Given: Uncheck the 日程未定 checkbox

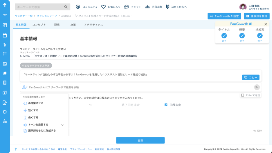Looking at the screenshot, I should point(166,105).
